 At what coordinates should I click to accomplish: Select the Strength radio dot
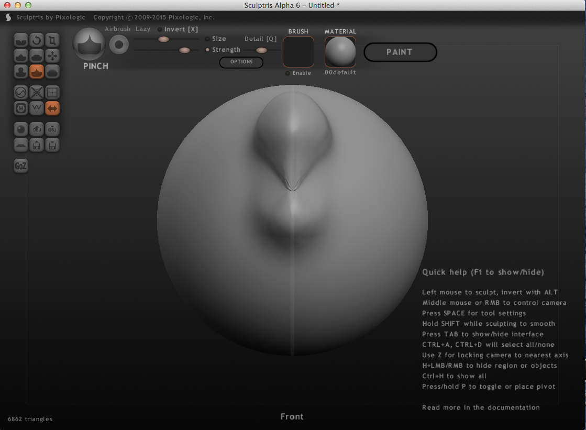coord(207,50)
